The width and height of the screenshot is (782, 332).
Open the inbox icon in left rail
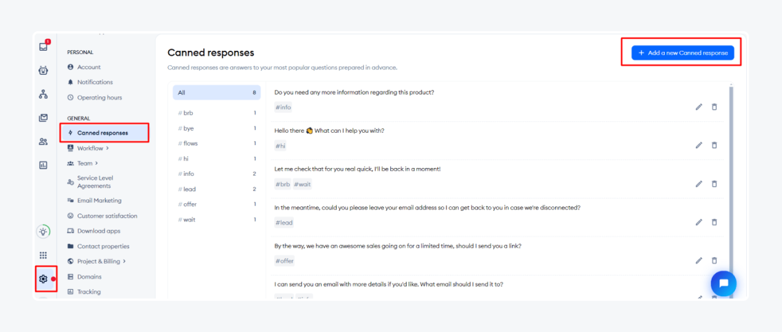point(43,47)
